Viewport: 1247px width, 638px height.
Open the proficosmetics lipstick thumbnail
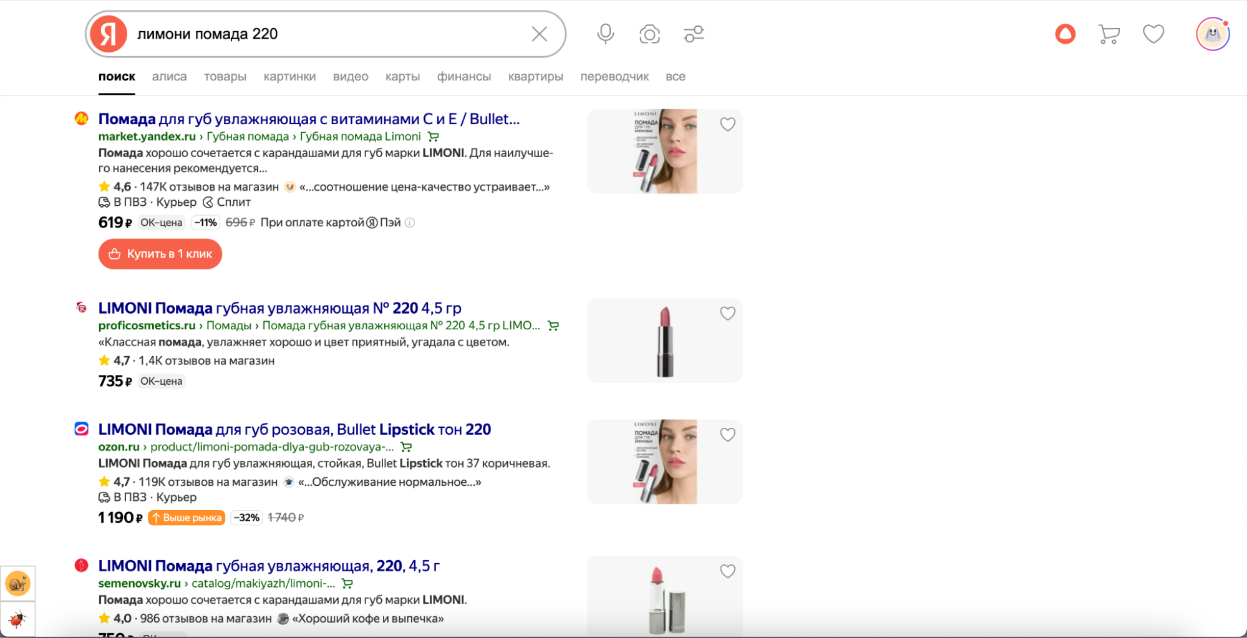[665, 341]
